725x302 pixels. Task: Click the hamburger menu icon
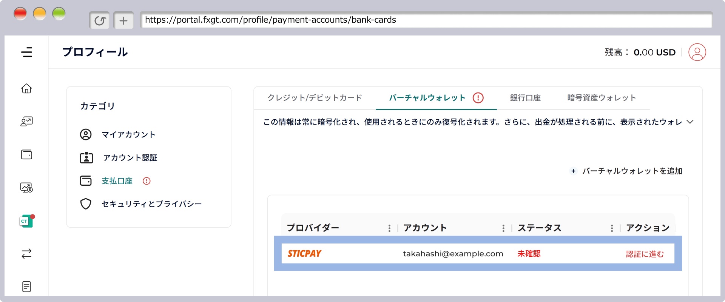(x=26, y=52)
